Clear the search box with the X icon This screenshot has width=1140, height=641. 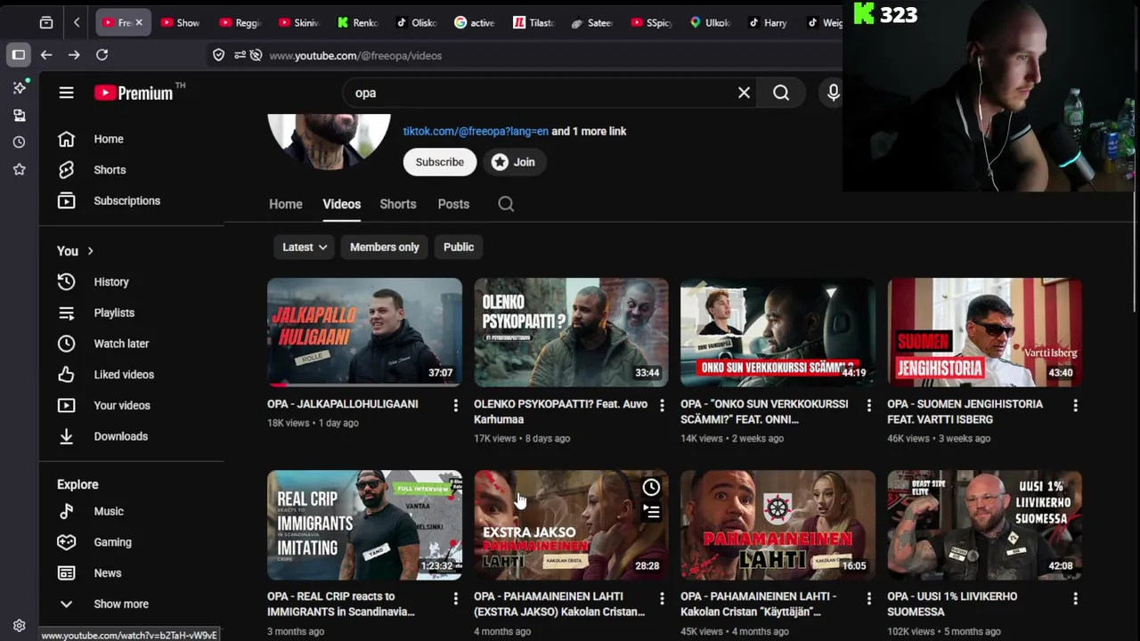tap(744, 93)
